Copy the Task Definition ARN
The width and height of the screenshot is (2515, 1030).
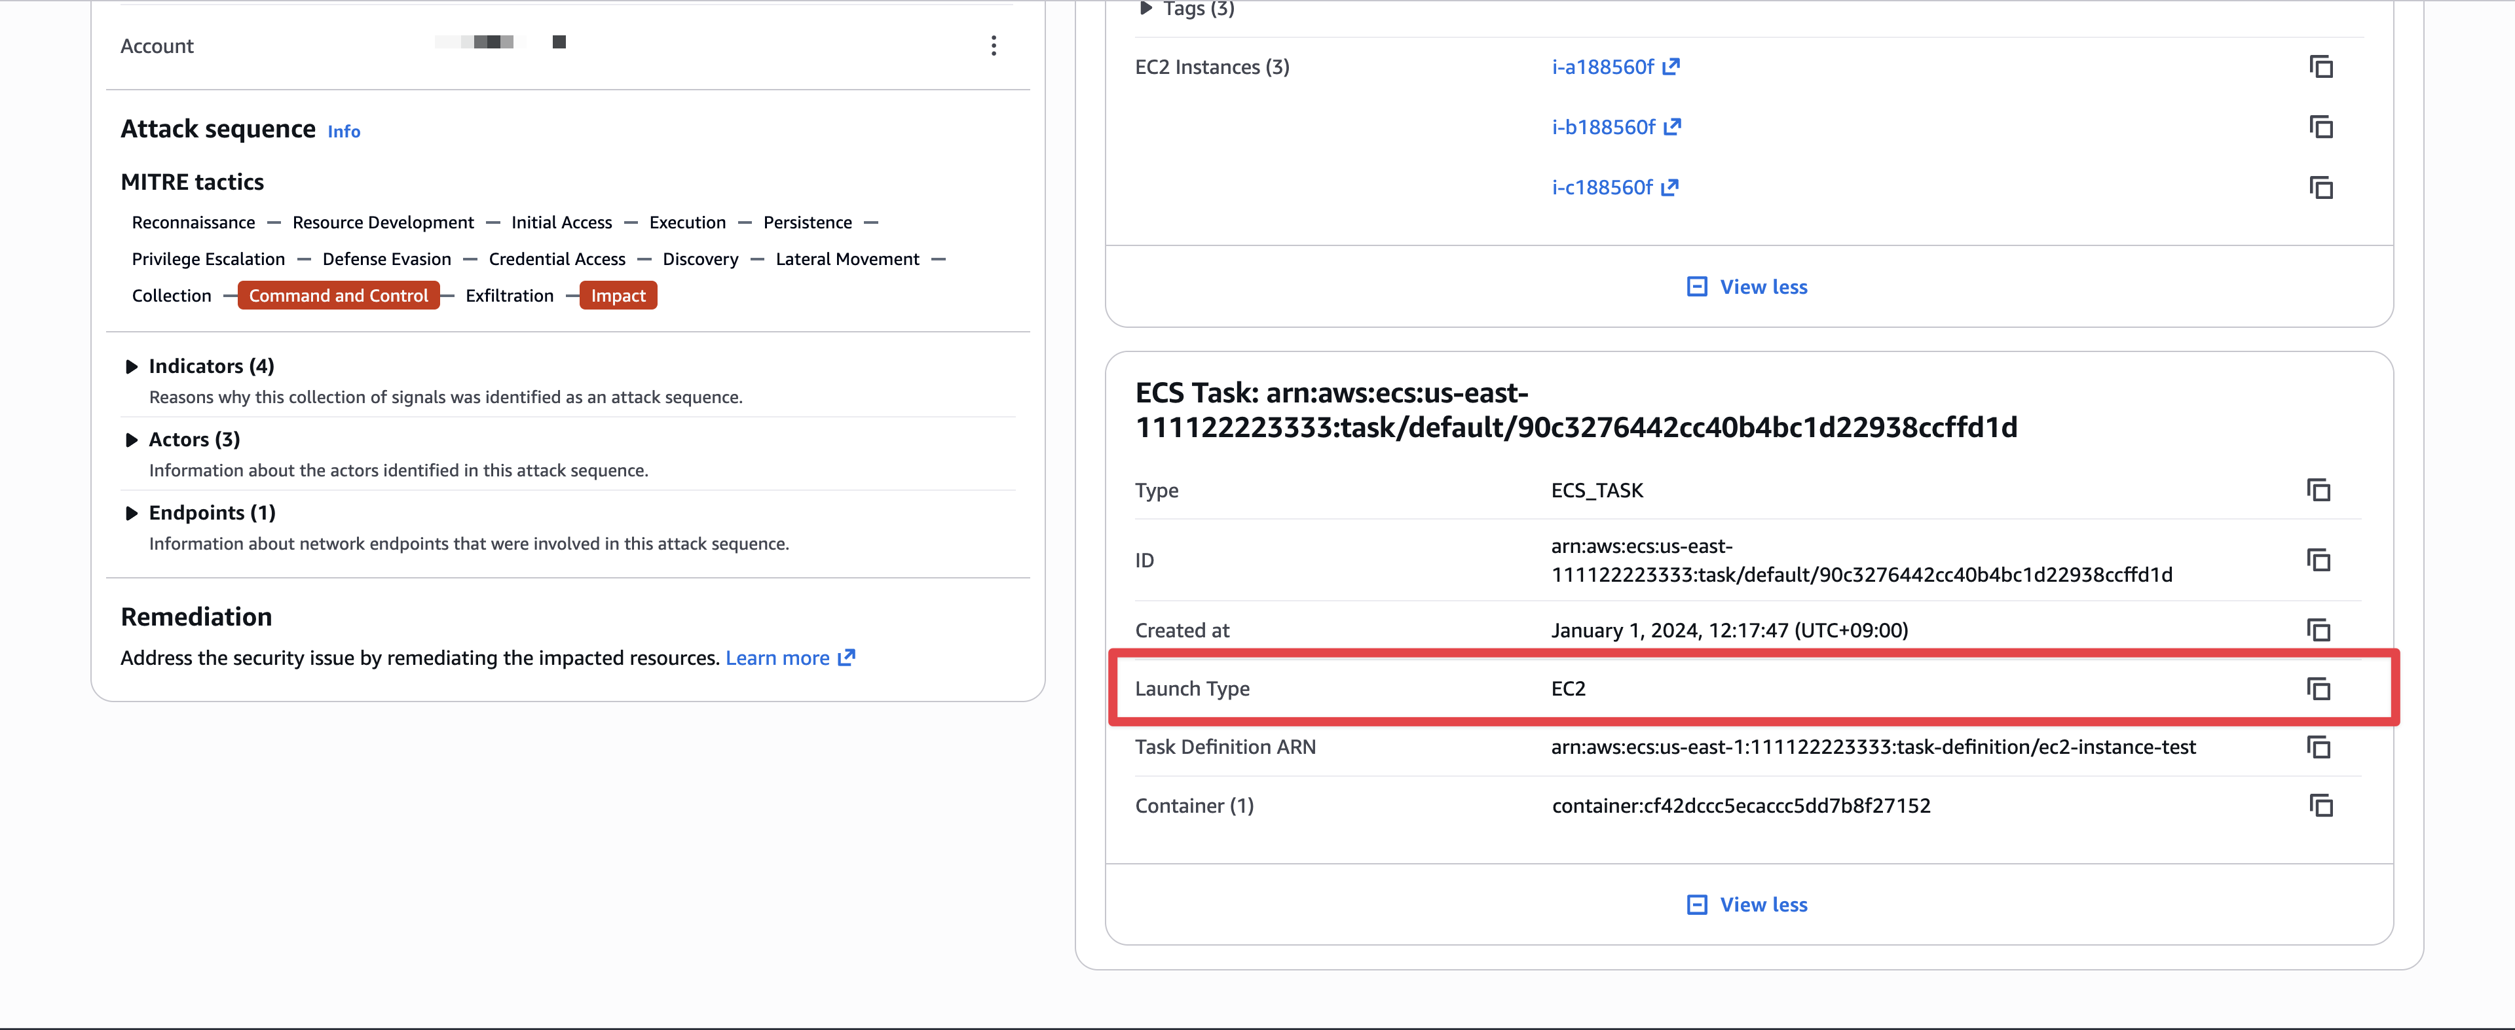[x=2318, y=747]
